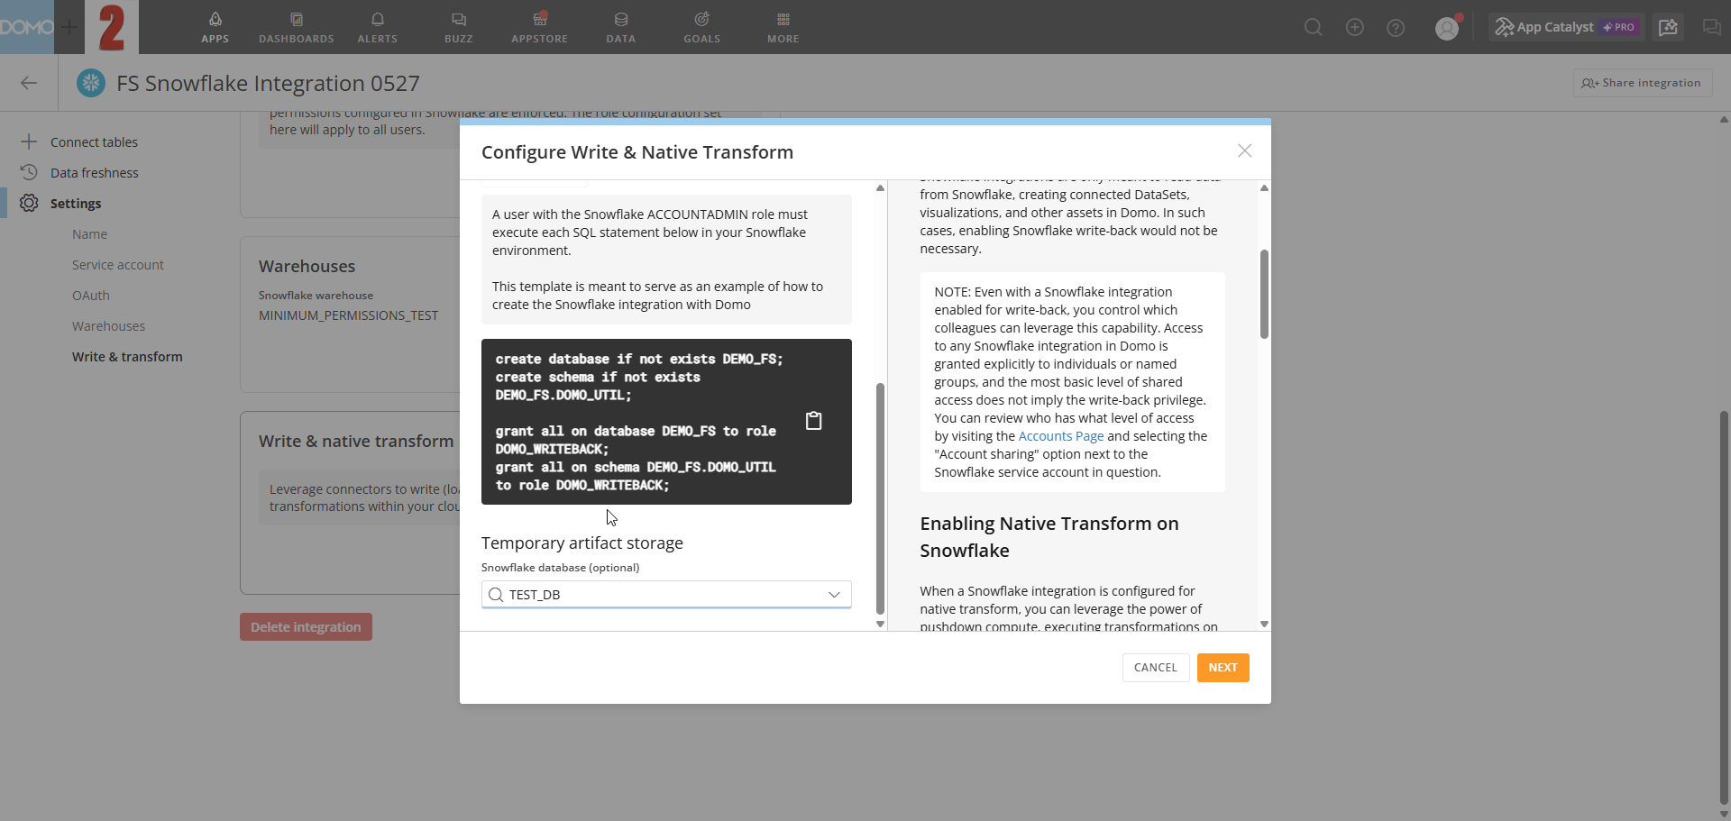This screenshot has height=821, width=1731.
Task: Open App Catalyst PRO button
Action: (x=1567, y=27)
